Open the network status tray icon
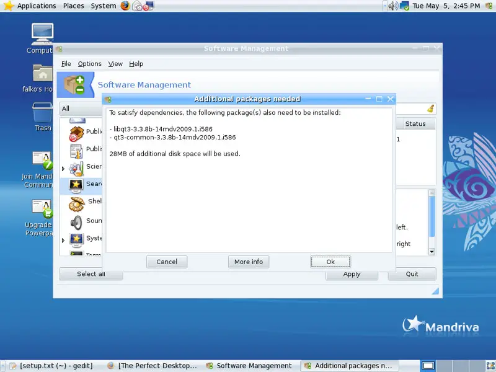The width and height of the screenshot is (496, 372). point(404,6)
